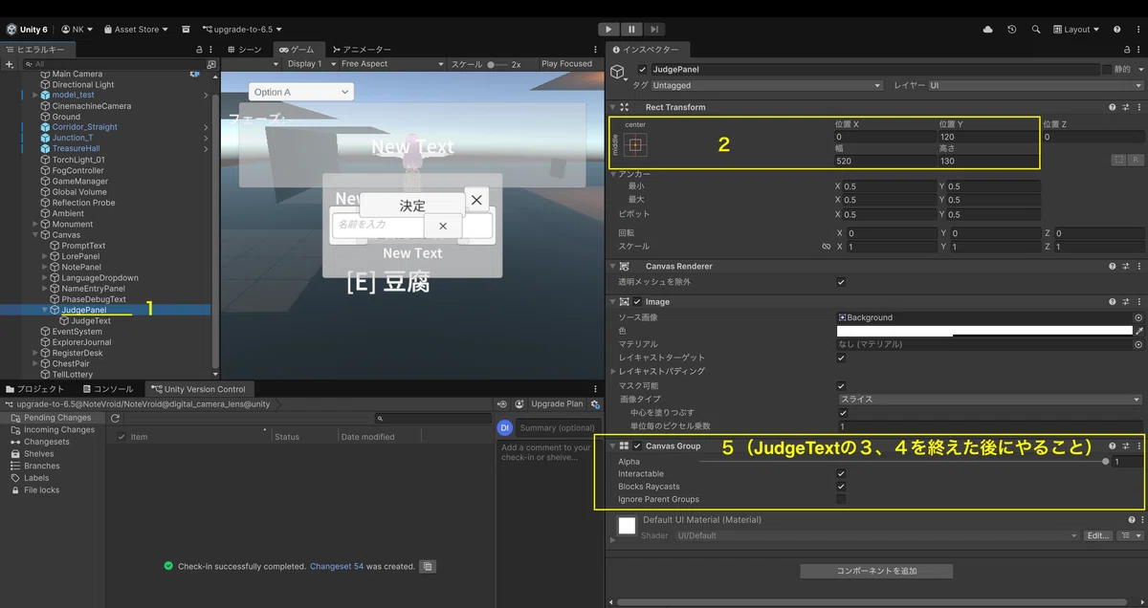Click the コンポーネントを追加 button
Screen dimensions: 1148x608
point(876,571)
